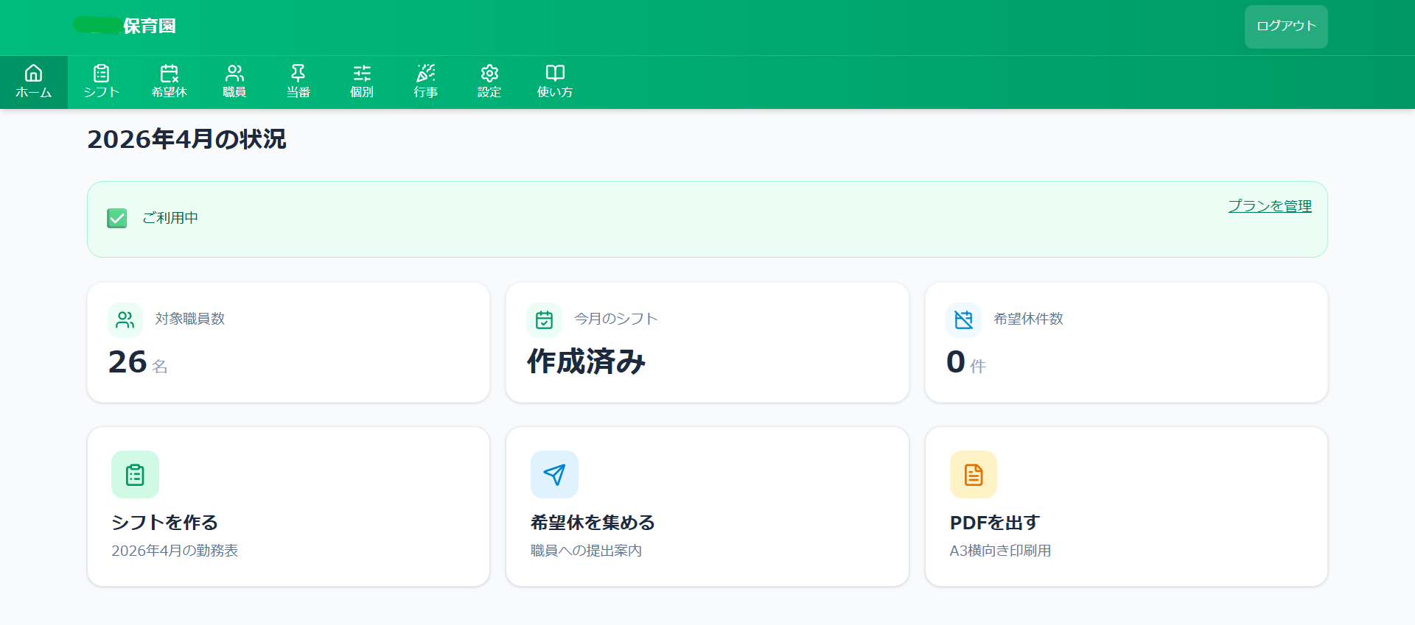This screenshot has height=625, width=1415.
Task: Click the 使い方 open book icon
Action: tap(555, 73)
